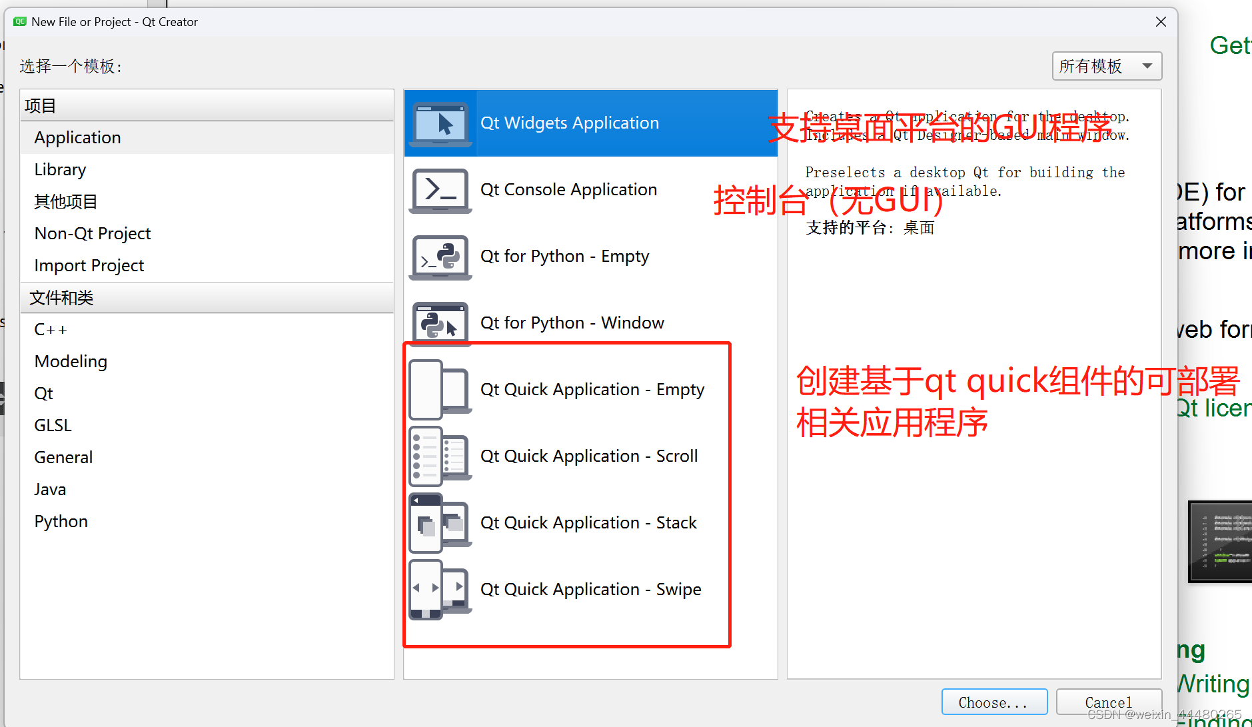Select GLSL file category
The width and height of the screenshot is (1252, 727).
[x=207, y=426]
